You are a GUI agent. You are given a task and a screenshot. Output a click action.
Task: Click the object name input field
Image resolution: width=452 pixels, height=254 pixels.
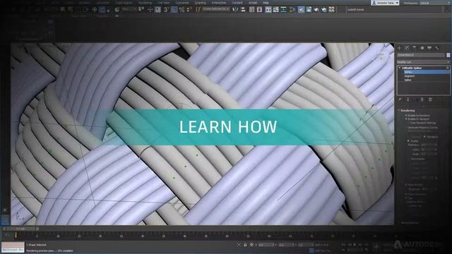421,55
